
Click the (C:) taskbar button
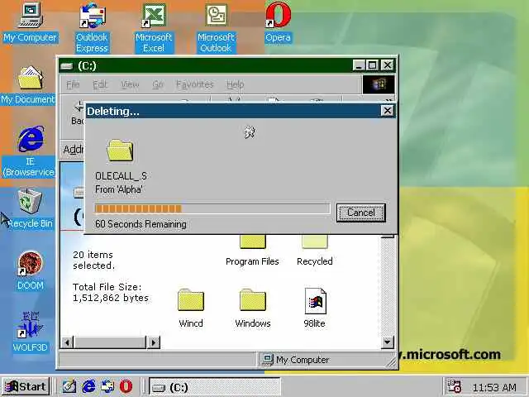click(x=215, y=387)
